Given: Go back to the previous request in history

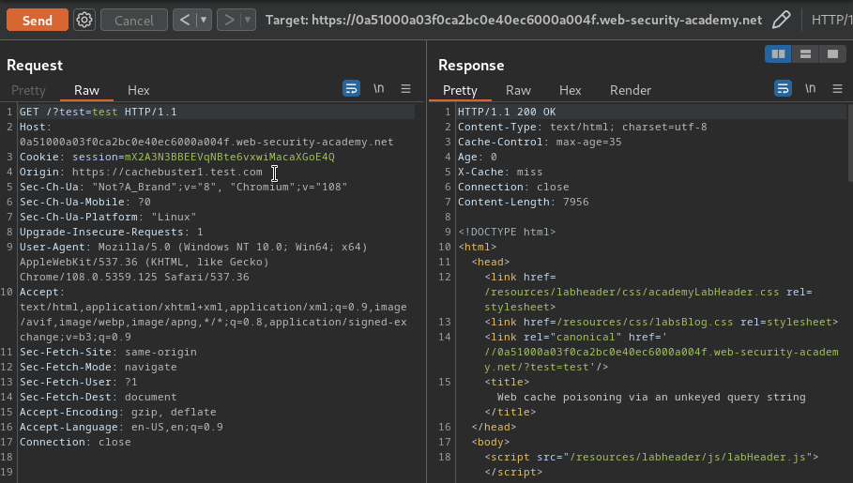Looking at the screenshot, I should point(185,20).
